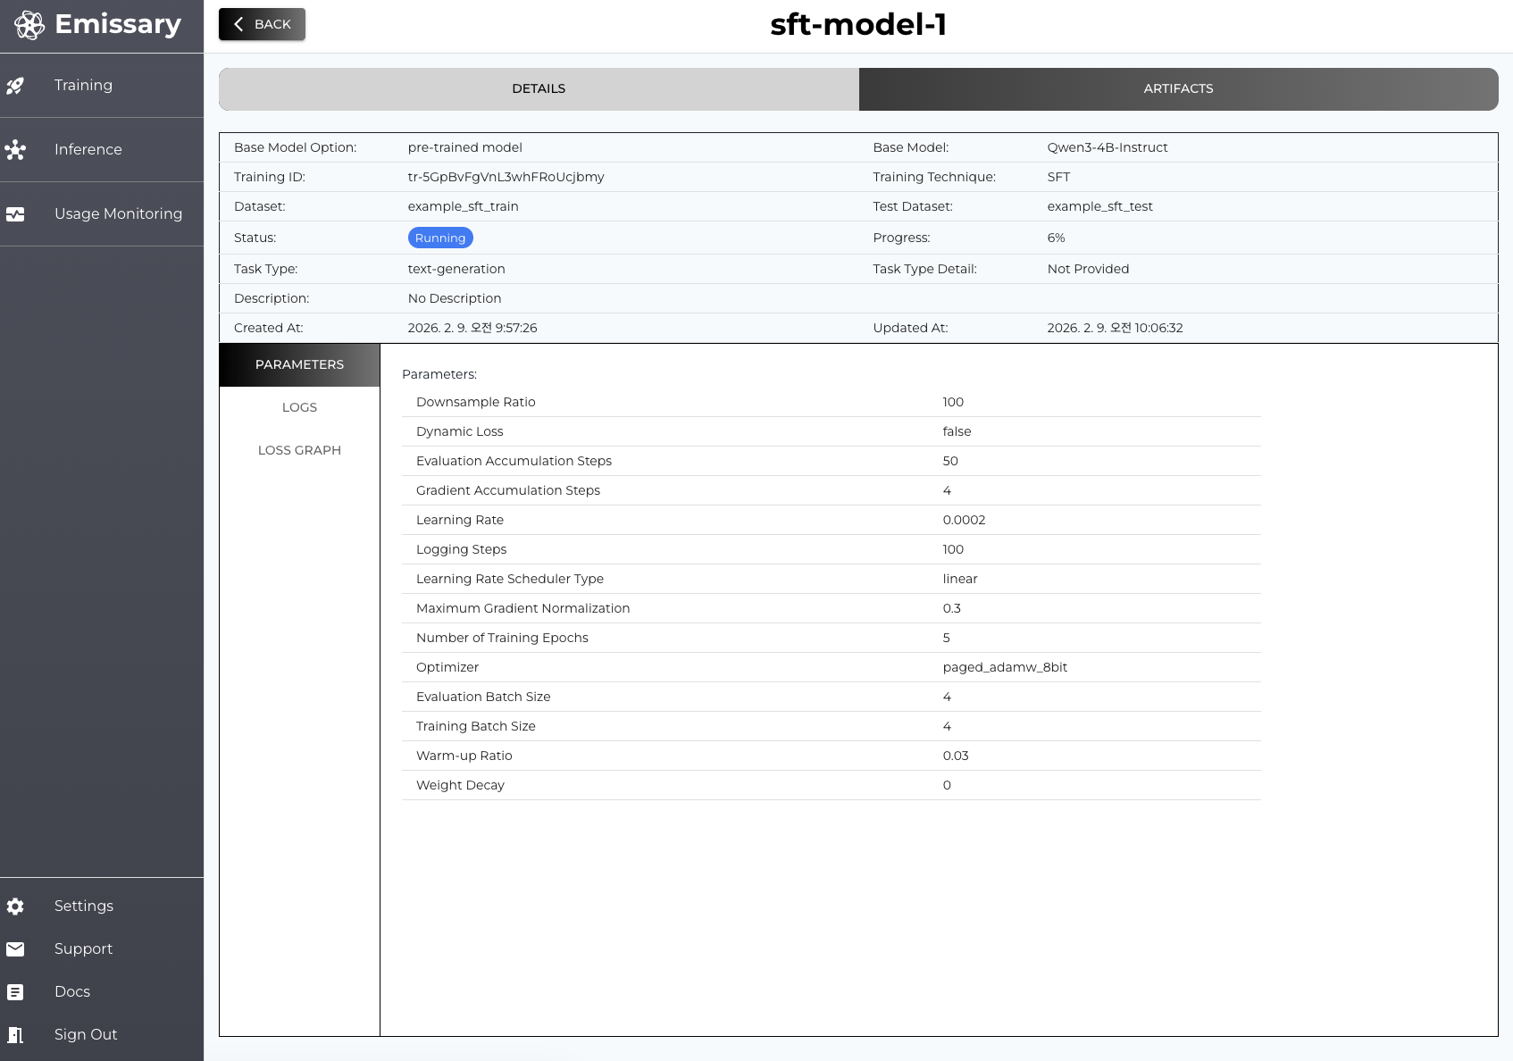Click the sft-model-1 page title

pos(859,24)
